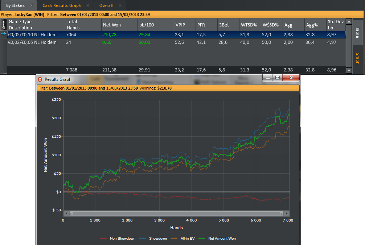The height and width of the screenshot is (248, 365).
Task: Click the table scrollbar down arrow
Action: pyautogui.click(x=349, y=70)
